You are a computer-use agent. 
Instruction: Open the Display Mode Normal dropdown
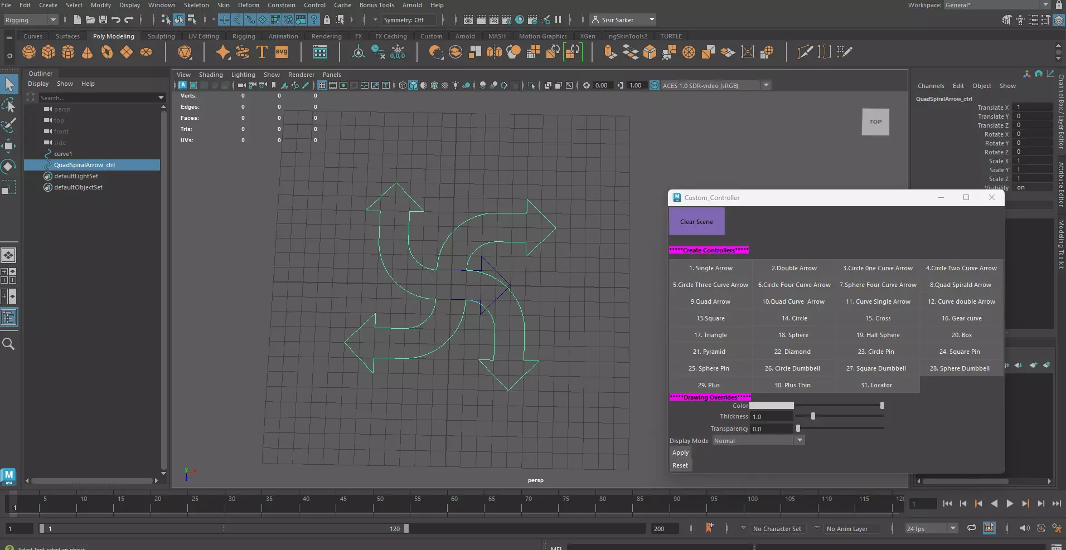(758, 441)
